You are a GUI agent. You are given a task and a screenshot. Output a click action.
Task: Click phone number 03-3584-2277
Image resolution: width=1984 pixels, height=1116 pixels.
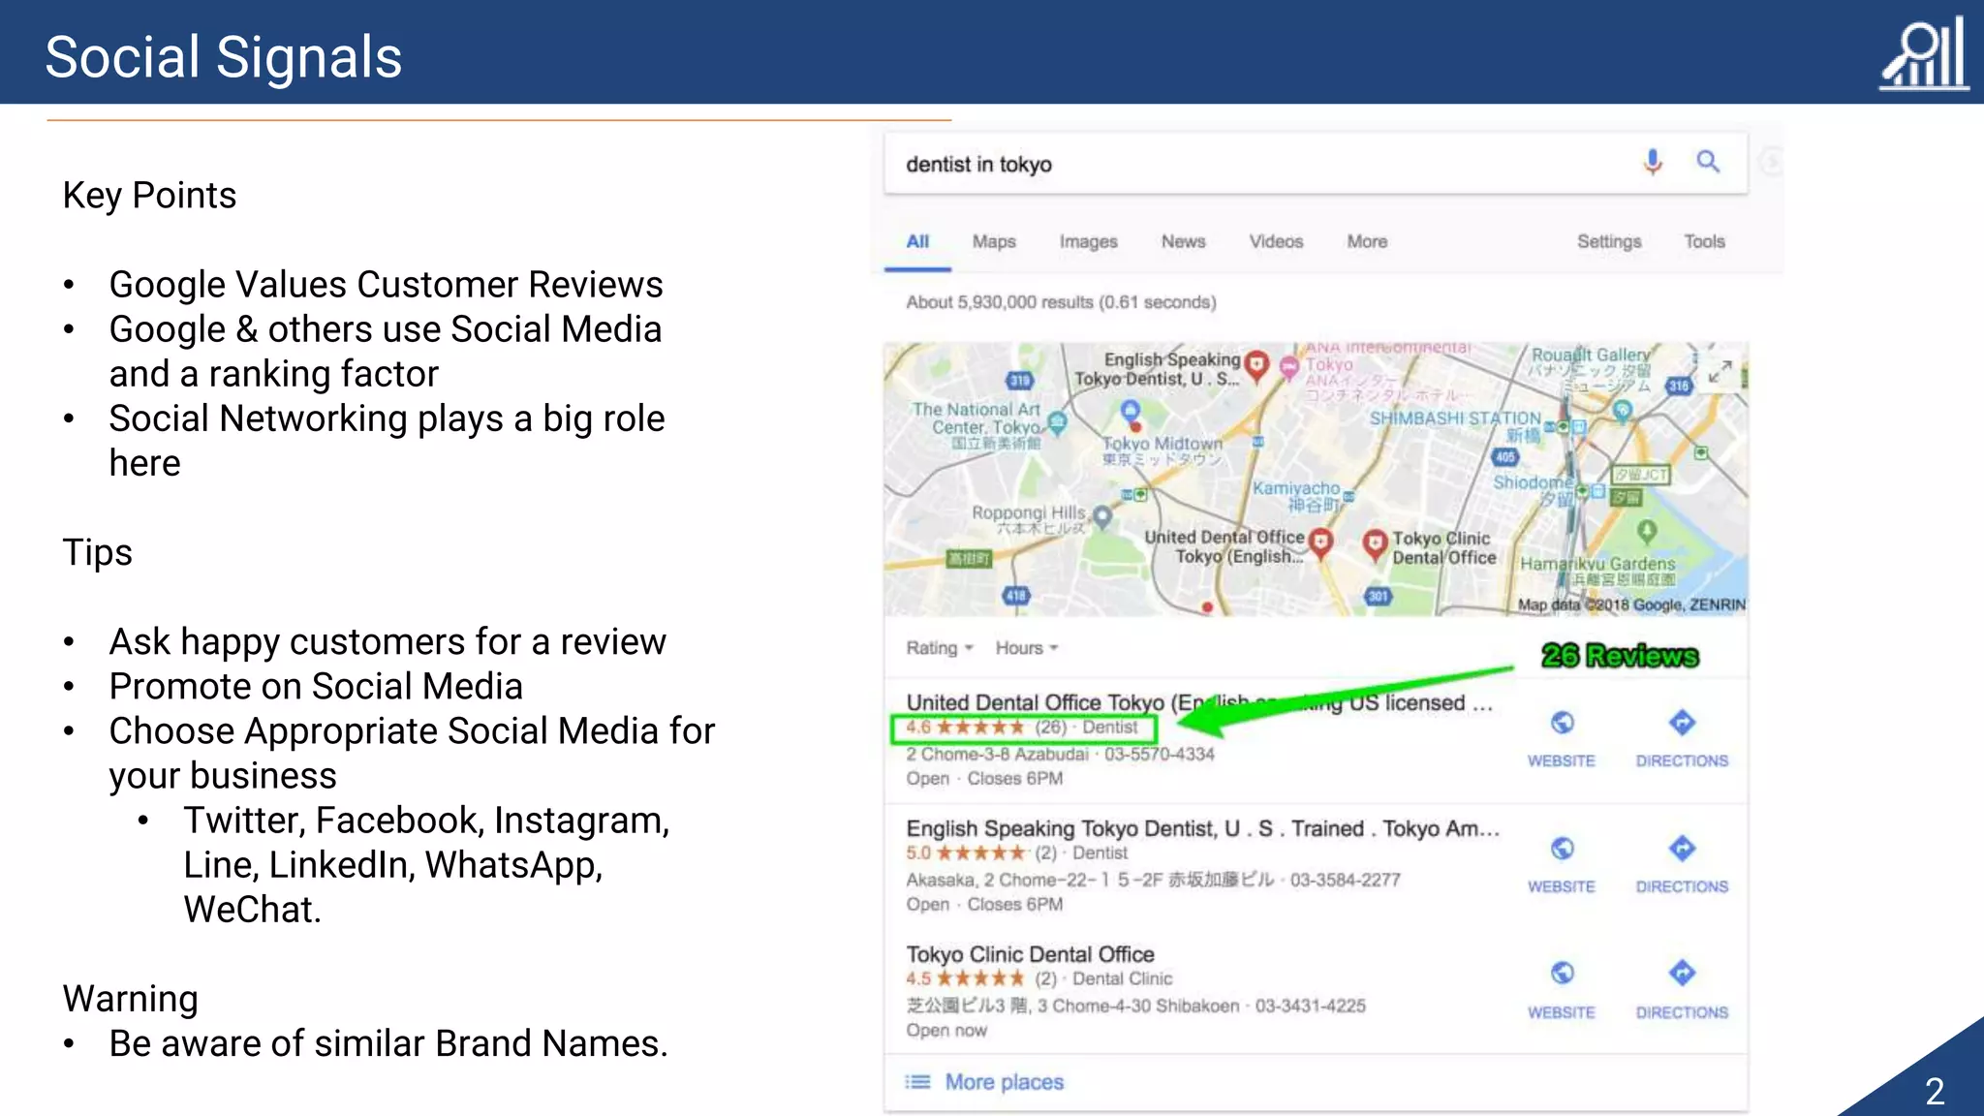click(x=1345, y=881)
